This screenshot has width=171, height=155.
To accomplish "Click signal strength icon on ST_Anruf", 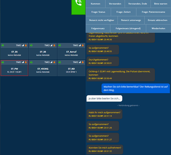I will (x=80, y=45).
